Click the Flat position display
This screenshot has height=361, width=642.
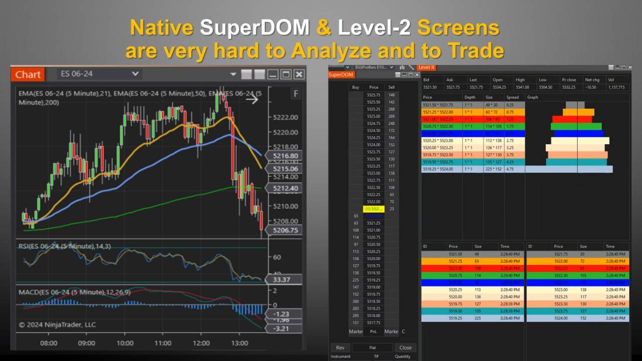[373, 347]
